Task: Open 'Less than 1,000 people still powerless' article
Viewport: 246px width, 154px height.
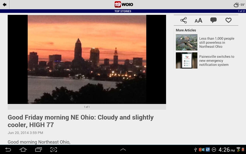Action: (x=217, y=42)
